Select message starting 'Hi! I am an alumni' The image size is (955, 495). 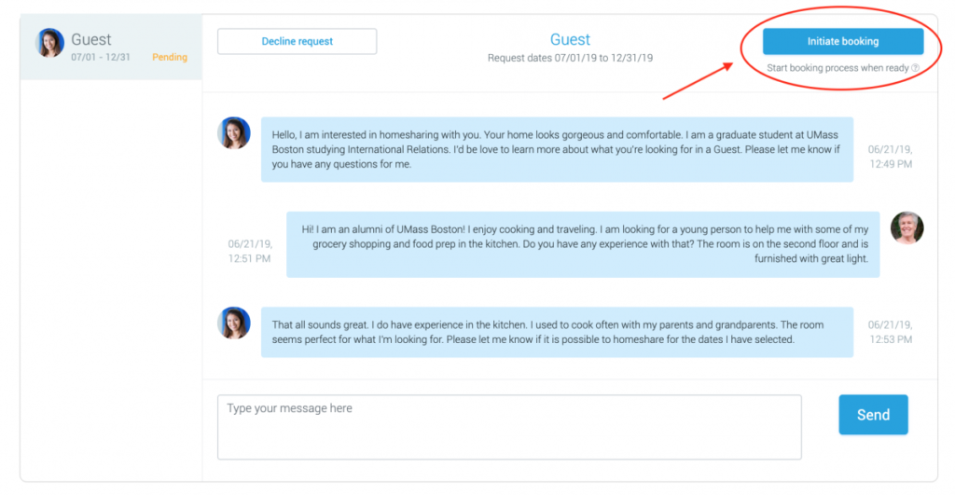tap(583, 244)
